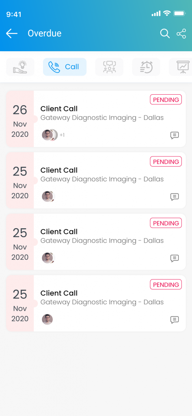Image resolution: width=192 pixels, height=416 pixels.
Task: Open the 26 Nov 2020 Client Call title
Action: pos(59,108)
